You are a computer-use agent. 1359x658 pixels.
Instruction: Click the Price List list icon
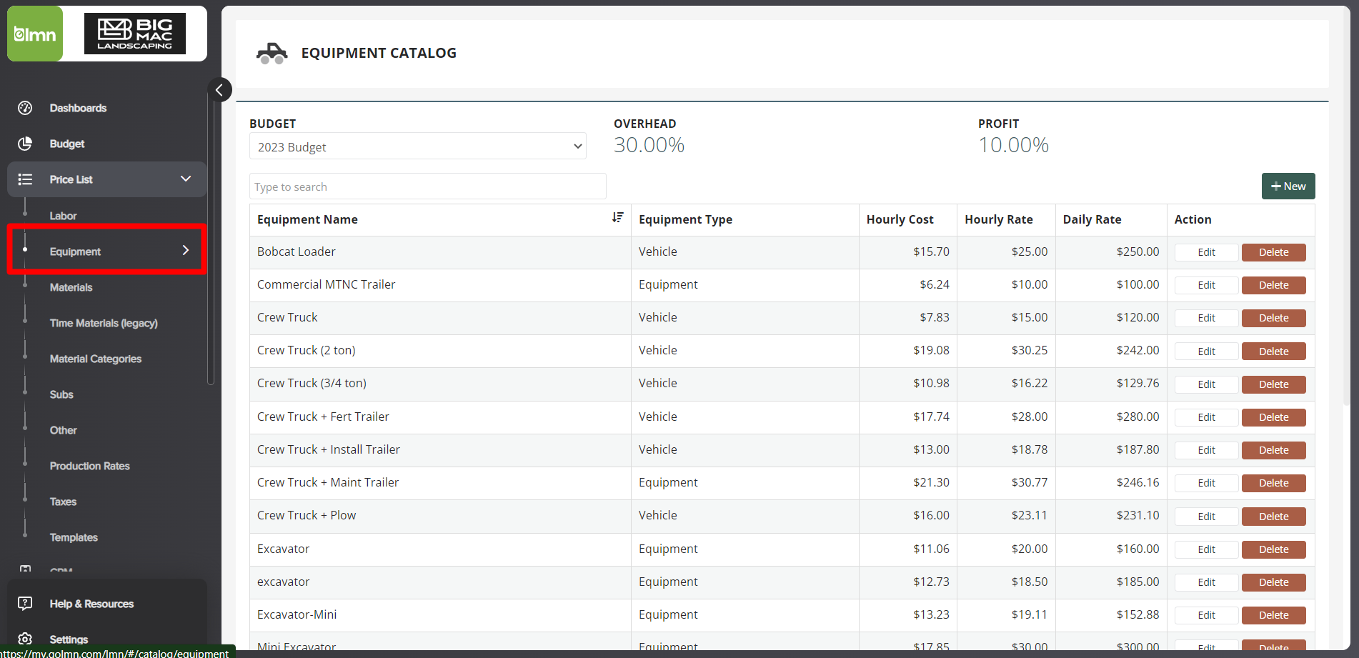[25, 179]
